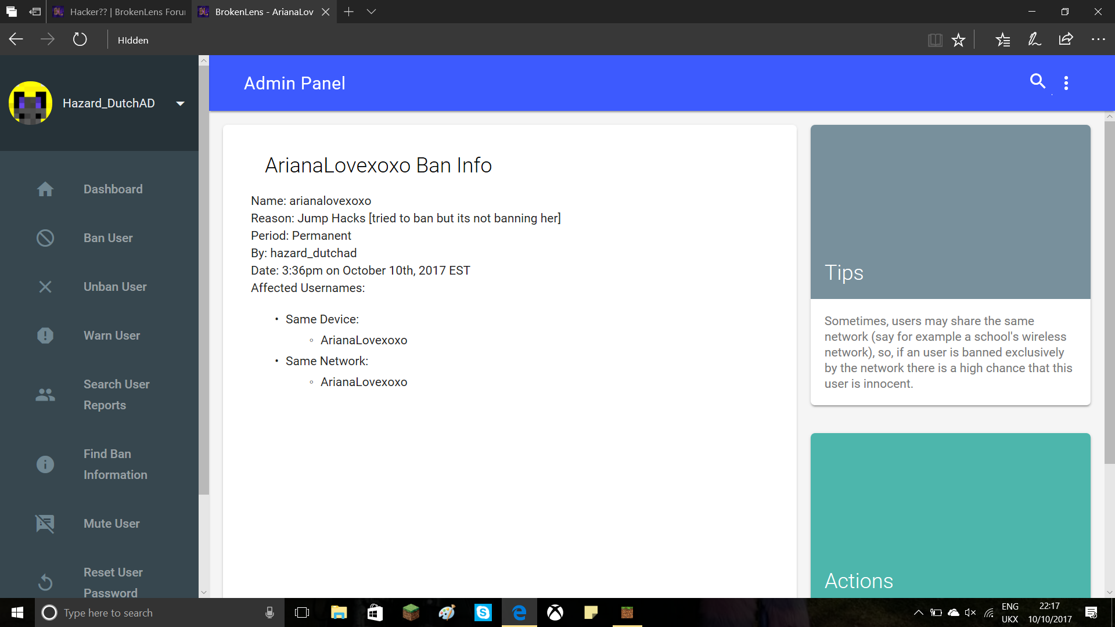This screenshot has width=1115, height=627.
Task: Click the sidebar vertical scrollbar
Action: coord(204,280)
